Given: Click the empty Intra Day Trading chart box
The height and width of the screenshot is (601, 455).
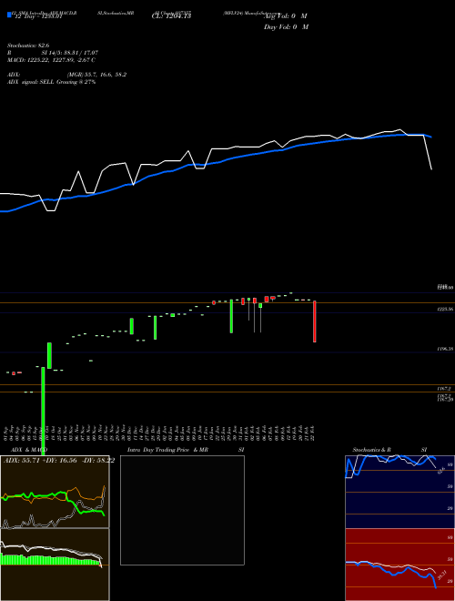Looking at the screenshot, I should point(182,510).
